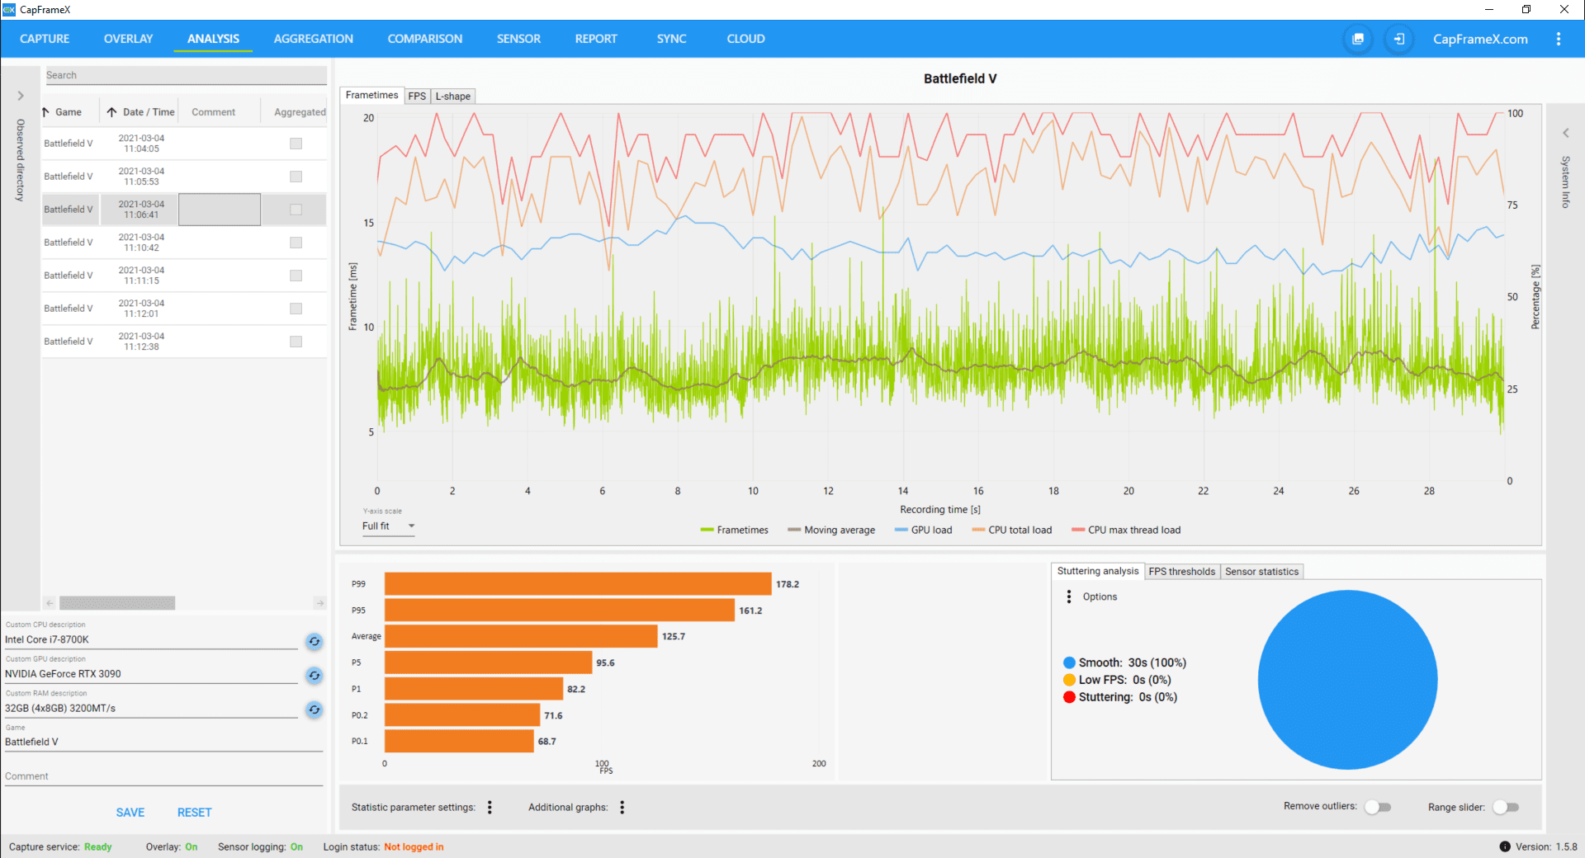Open the AGGREGATION tab
The height and width of the screenshot is (858, 1585).
click(x=313, y=39)
